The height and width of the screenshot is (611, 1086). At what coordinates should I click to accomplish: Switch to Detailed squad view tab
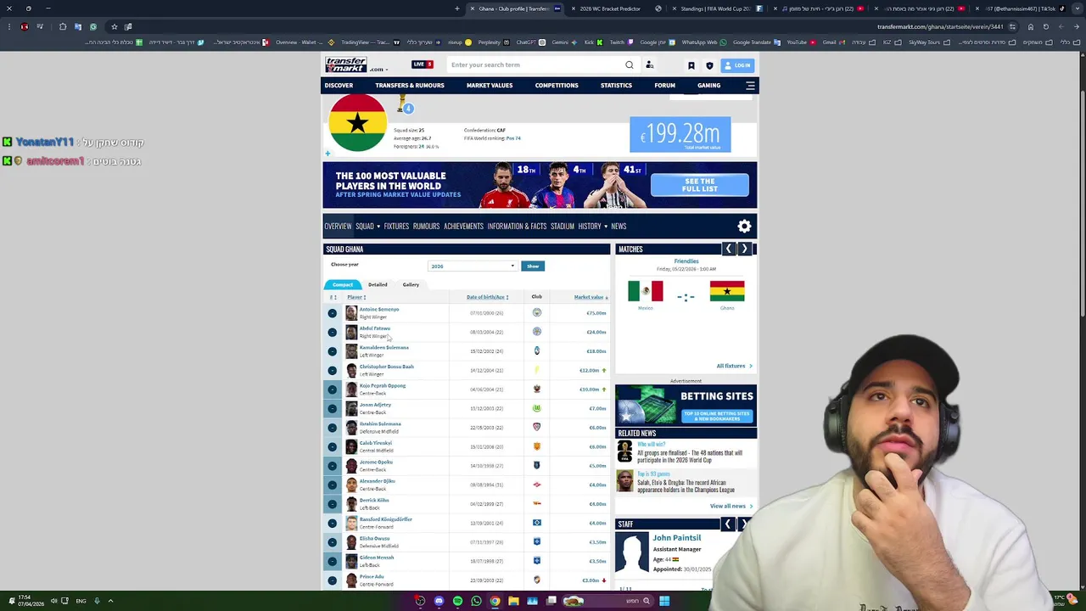(x=378, y=284)
